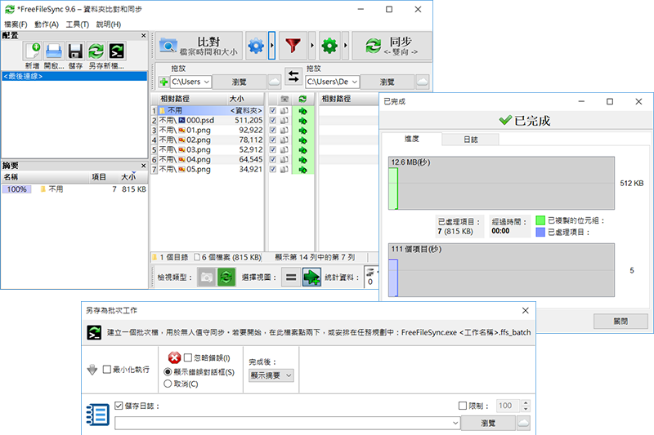This screenshot has width=654, height=435.
Task: Select the 不用 folder row in 摘要 panel
Action: pos(74,189)
